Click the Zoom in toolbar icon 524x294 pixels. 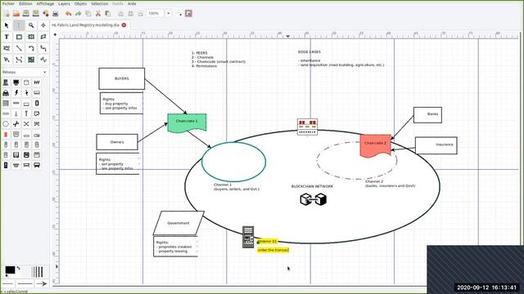[120, 14]
